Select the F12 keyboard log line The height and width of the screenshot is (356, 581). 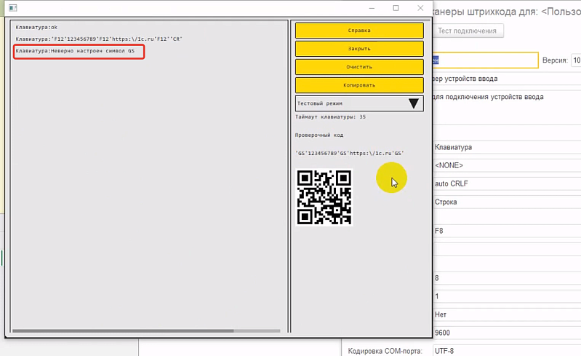pyautogui.click(x=99, y=39)
